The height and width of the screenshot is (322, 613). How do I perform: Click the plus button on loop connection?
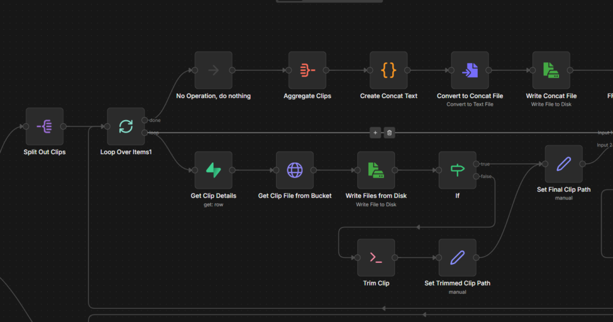coord(375,133)
